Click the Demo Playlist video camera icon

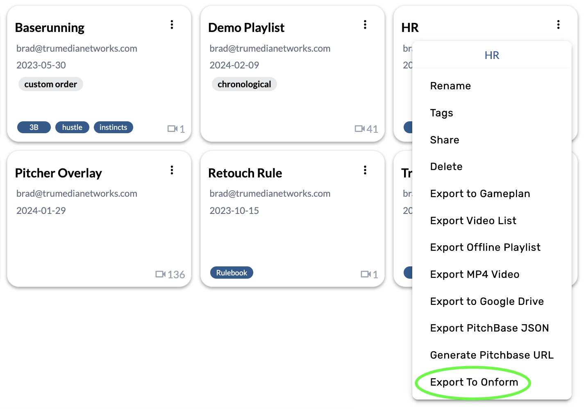click(359, 129)
